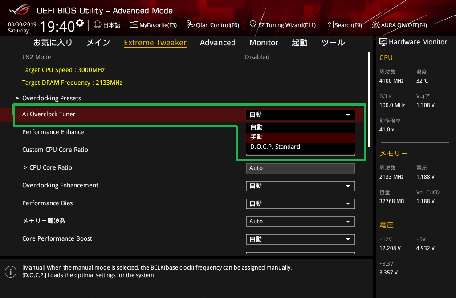
Task: Open the clock settings gear icon
Action: coord(80,23)
